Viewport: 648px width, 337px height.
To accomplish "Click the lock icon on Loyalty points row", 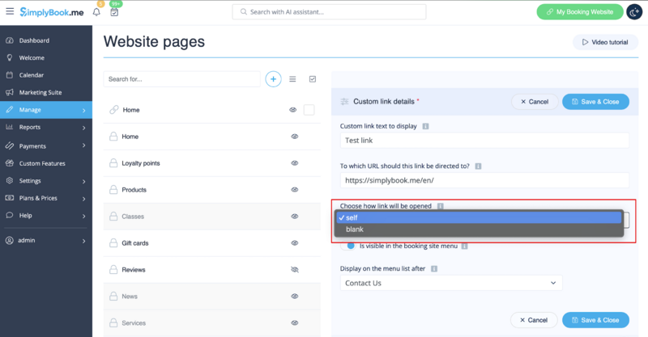I will coord(113,163).
